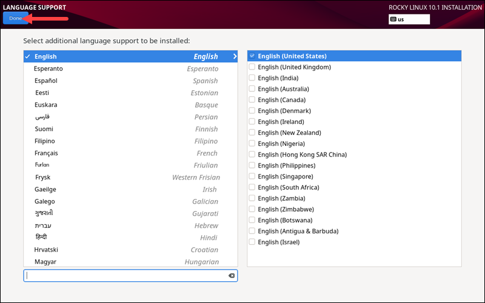
Task: Toggle English (Zambia) checkbox
Action: (x=252, y=198)
